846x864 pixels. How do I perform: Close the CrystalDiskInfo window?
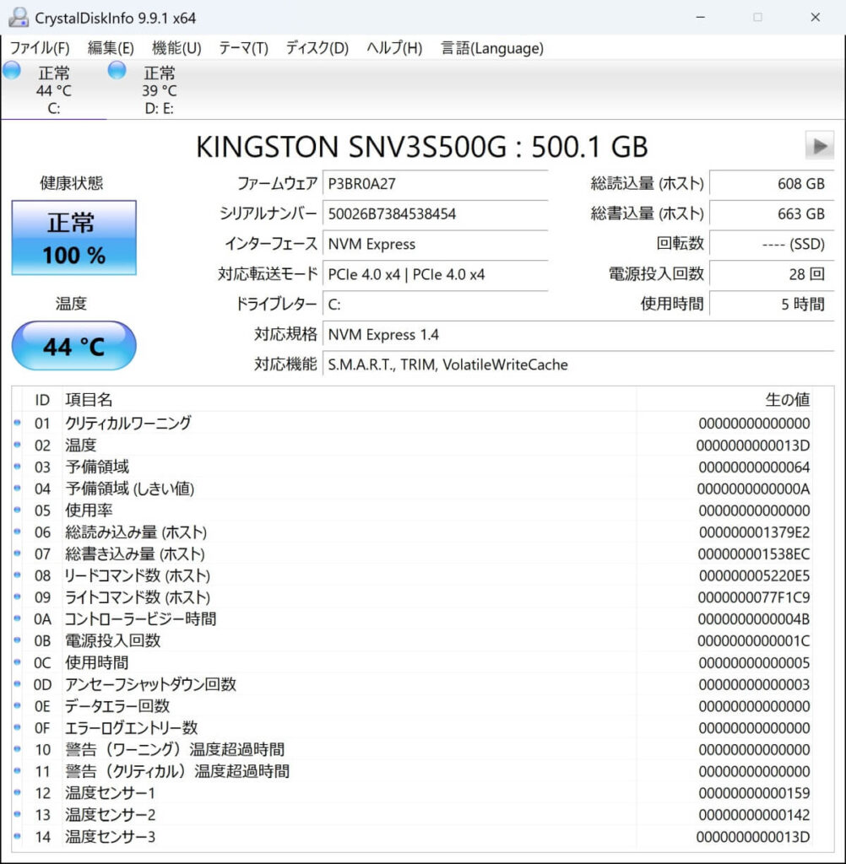pos(815,18)
